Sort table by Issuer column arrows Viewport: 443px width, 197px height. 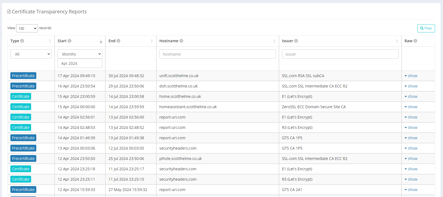coord(397,41)
